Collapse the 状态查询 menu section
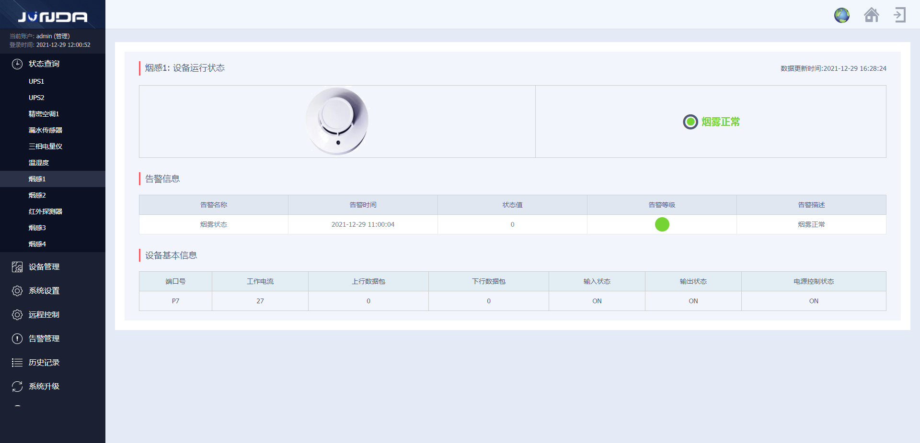 pos(44,64)
